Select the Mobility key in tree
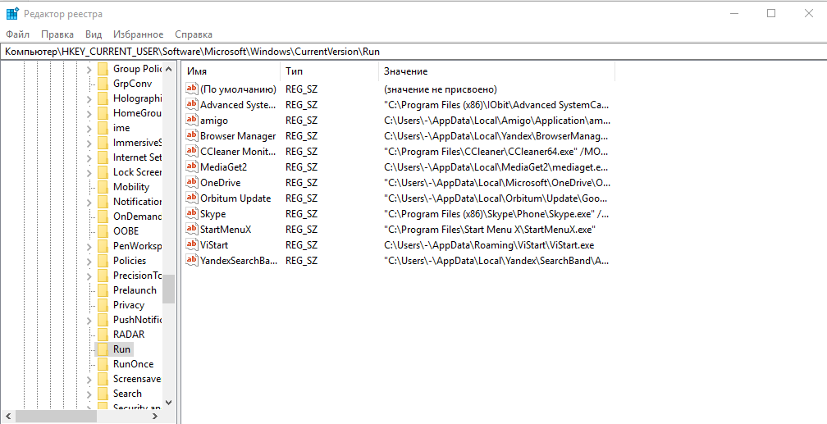This screenshot has height=424, width=827. tap(130, 187)
